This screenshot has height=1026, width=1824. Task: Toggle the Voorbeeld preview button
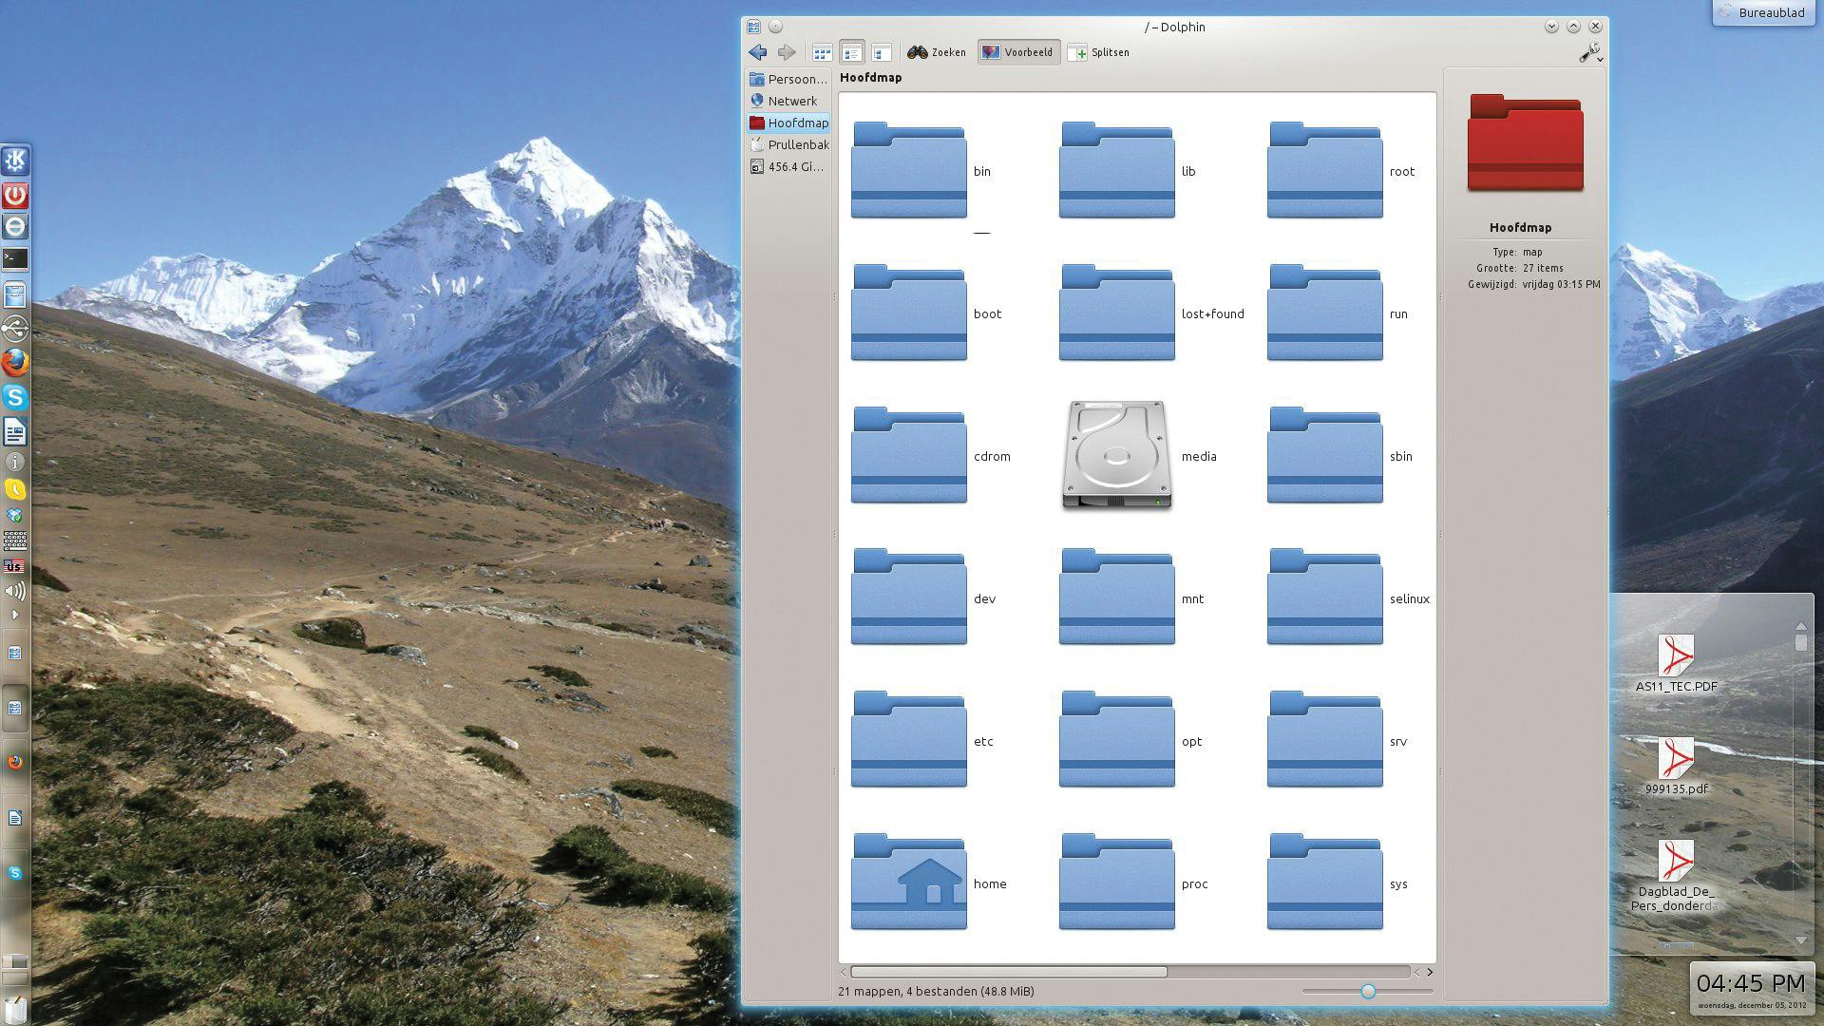pos(1018,52)
